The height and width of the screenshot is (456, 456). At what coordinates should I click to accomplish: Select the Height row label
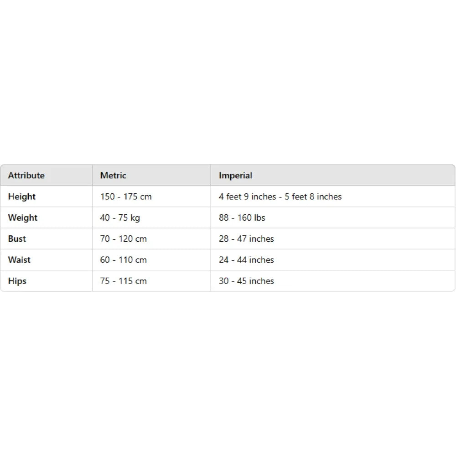pos(21,197)
